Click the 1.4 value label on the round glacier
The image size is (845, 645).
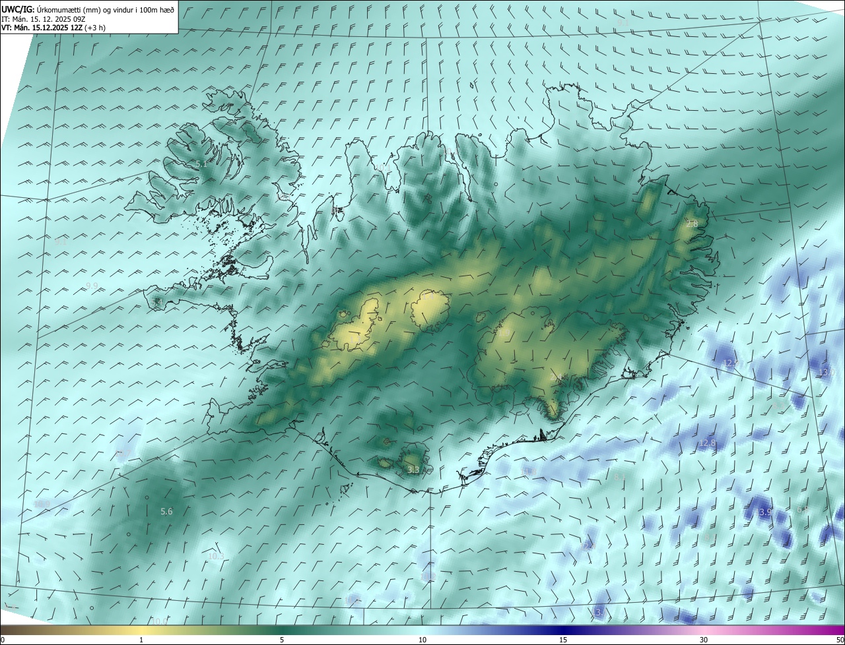pos(430,297)
